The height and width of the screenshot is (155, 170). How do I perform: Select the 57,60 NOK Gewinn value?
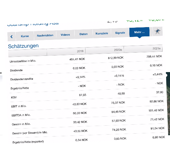(x=119, y=121)
